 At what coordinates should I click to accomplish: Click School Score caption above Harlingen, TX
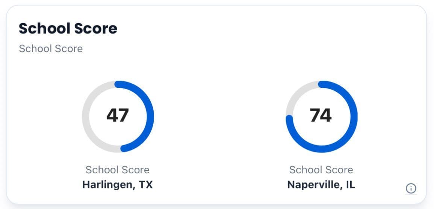(x=118, y=170)
